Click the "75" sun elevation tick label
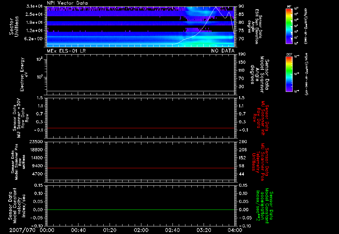Screen dimensions: 339x234 click(x=241, y=31)
